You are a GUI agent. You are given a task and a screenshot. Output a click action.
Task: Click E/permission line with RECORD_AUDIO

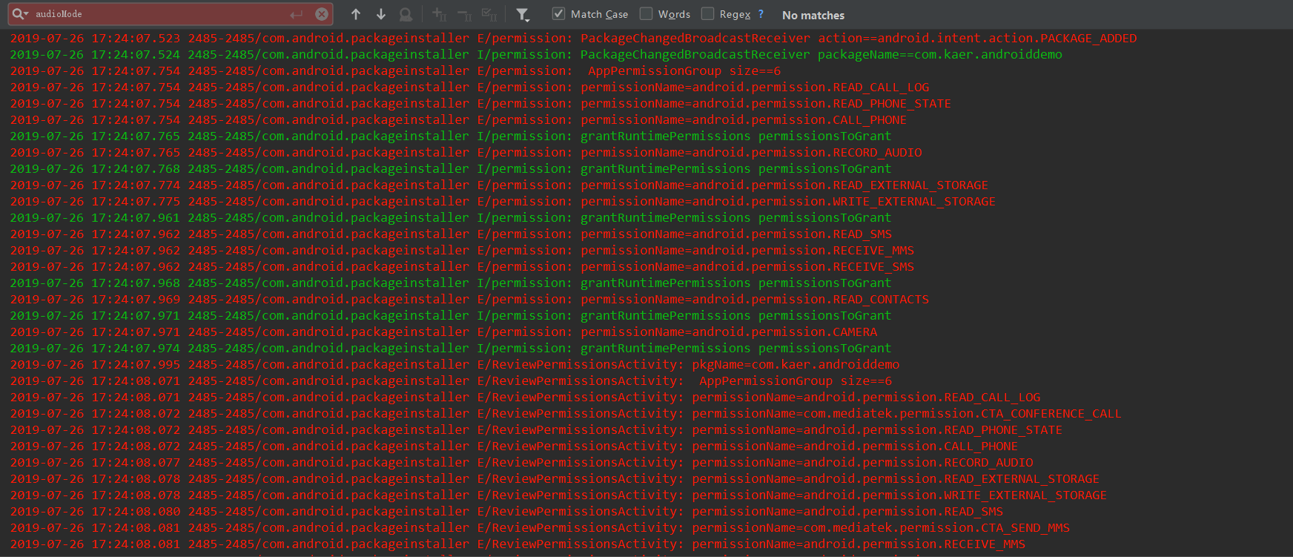pos(466,152)
